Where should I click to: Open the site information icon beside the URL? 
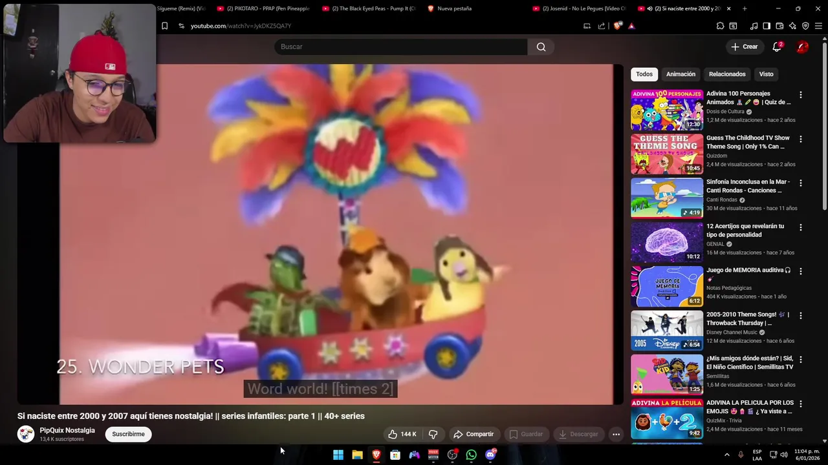pos(181,26)
